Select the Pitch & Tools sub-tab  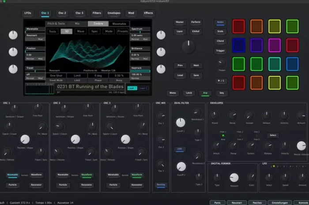[56, 24]
